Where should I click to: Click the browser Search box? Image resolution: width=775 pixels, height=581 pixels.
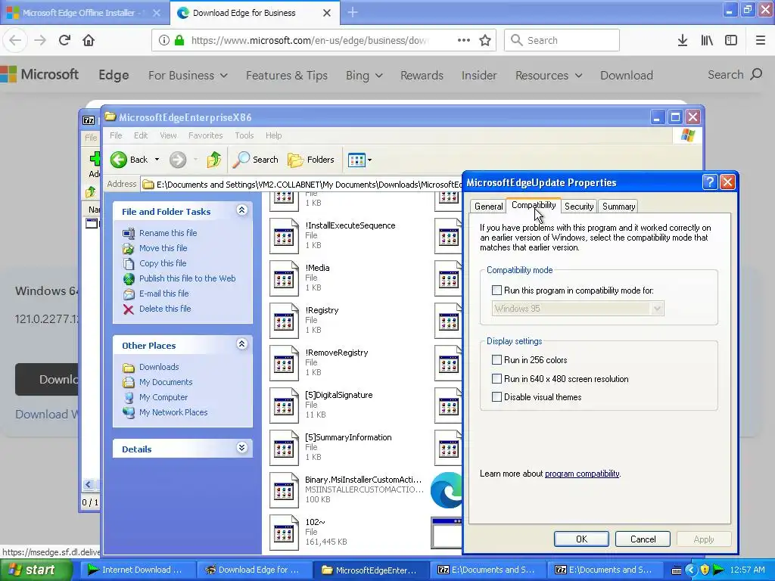coord(562,40)
